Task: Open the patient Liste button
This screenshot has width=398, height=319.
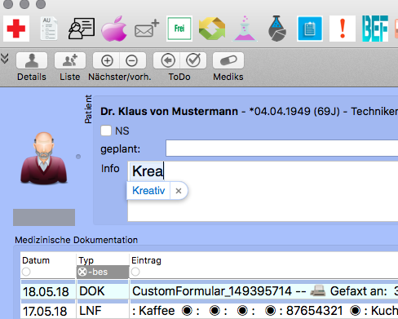Action: [70, 60]
